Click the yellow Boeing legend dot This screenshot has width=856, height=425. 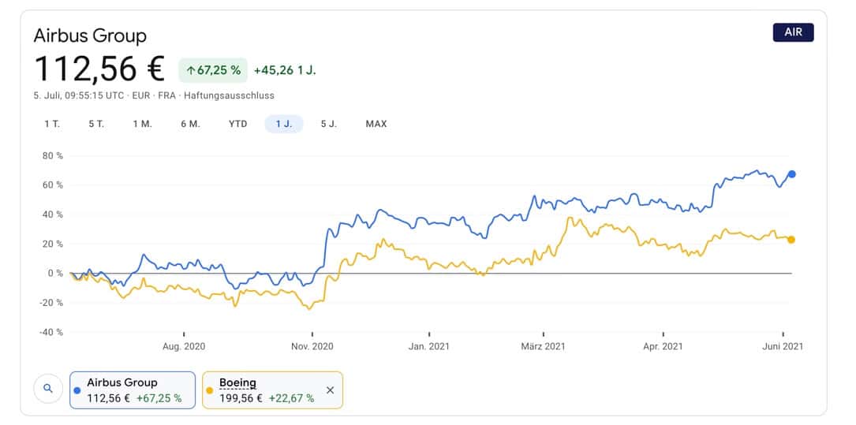(210, 390)
